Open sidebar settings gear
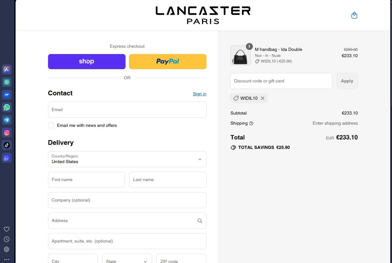This screenshot has width=392, height=263. coord(7,249)
